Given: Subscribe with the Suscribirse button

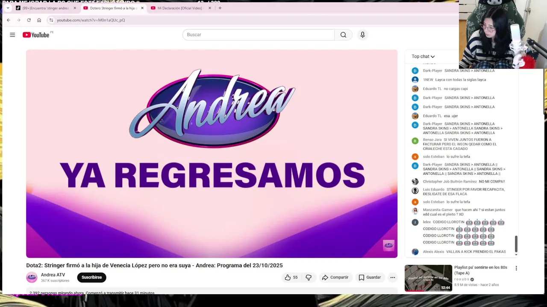Looking at the screenshot, I should pyautogui.click(x=91, y=277).
